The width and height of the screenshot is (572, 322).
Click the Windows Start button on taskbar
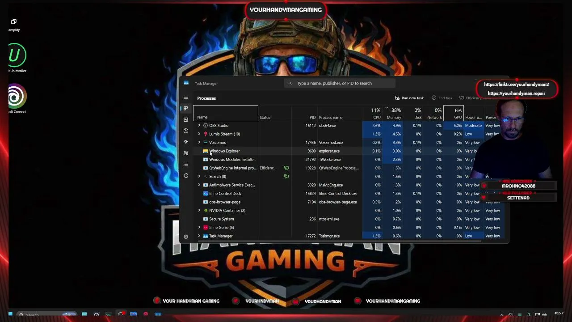10,314
